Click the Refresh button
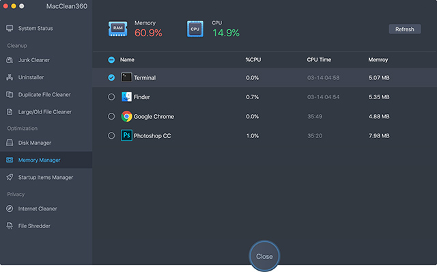The width and height of the screenshot is (437, 272). (405, 29)
